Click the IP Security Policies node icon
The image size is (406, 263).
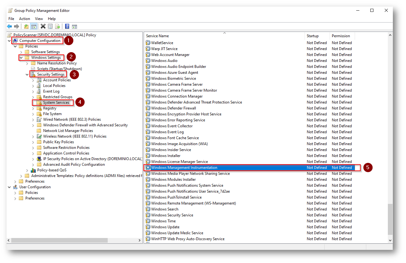pyautogui.click(x=39, y=159)
